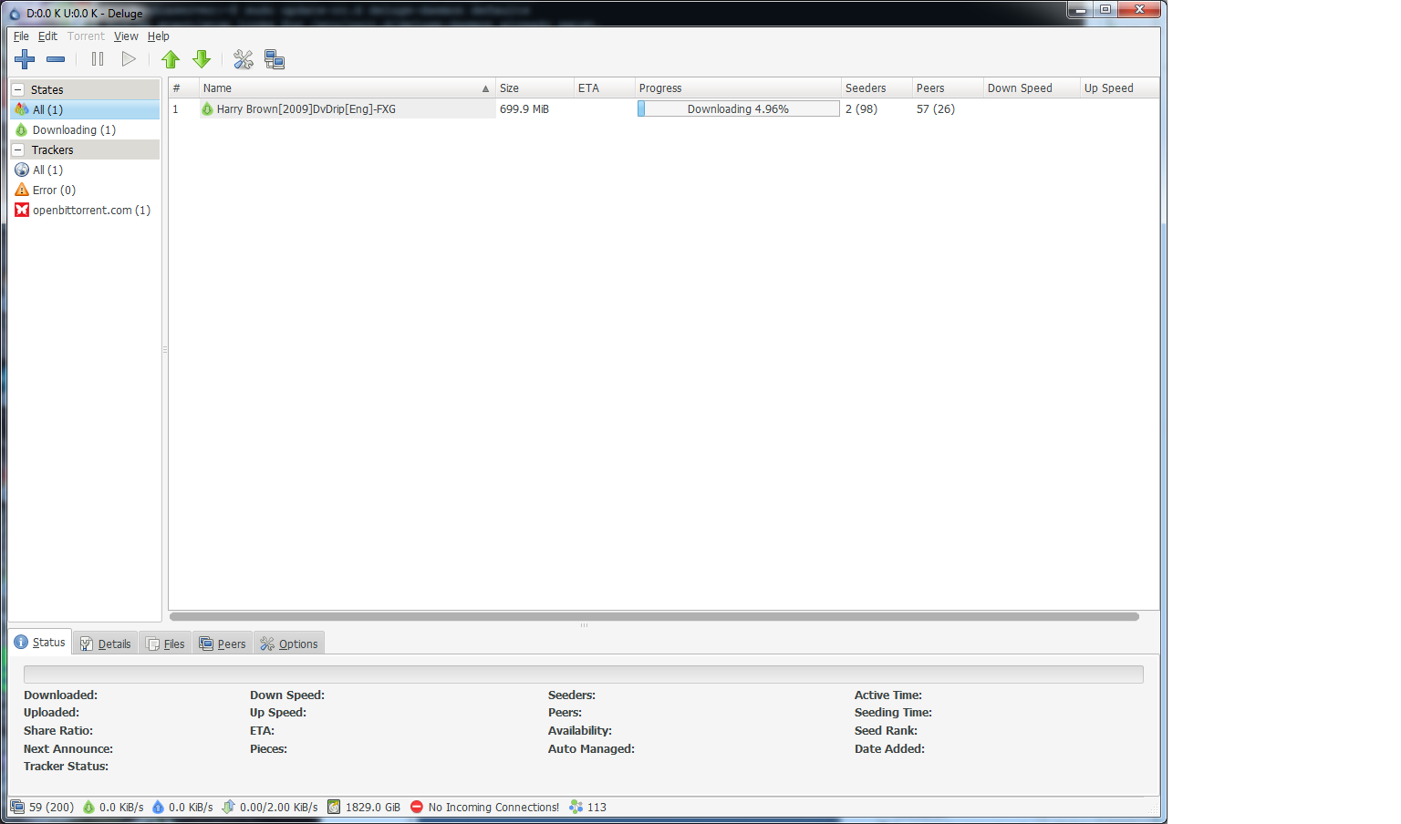This screenshot has height=824, width=1401.
Task: Pause the selected torrent from the toolbar
Action: point(98,59)
